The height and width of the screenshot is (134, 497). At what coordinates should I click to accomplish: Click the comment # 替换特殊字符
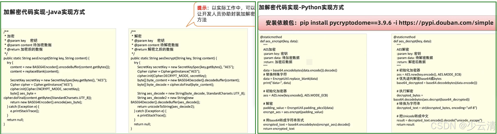(275, 75)
